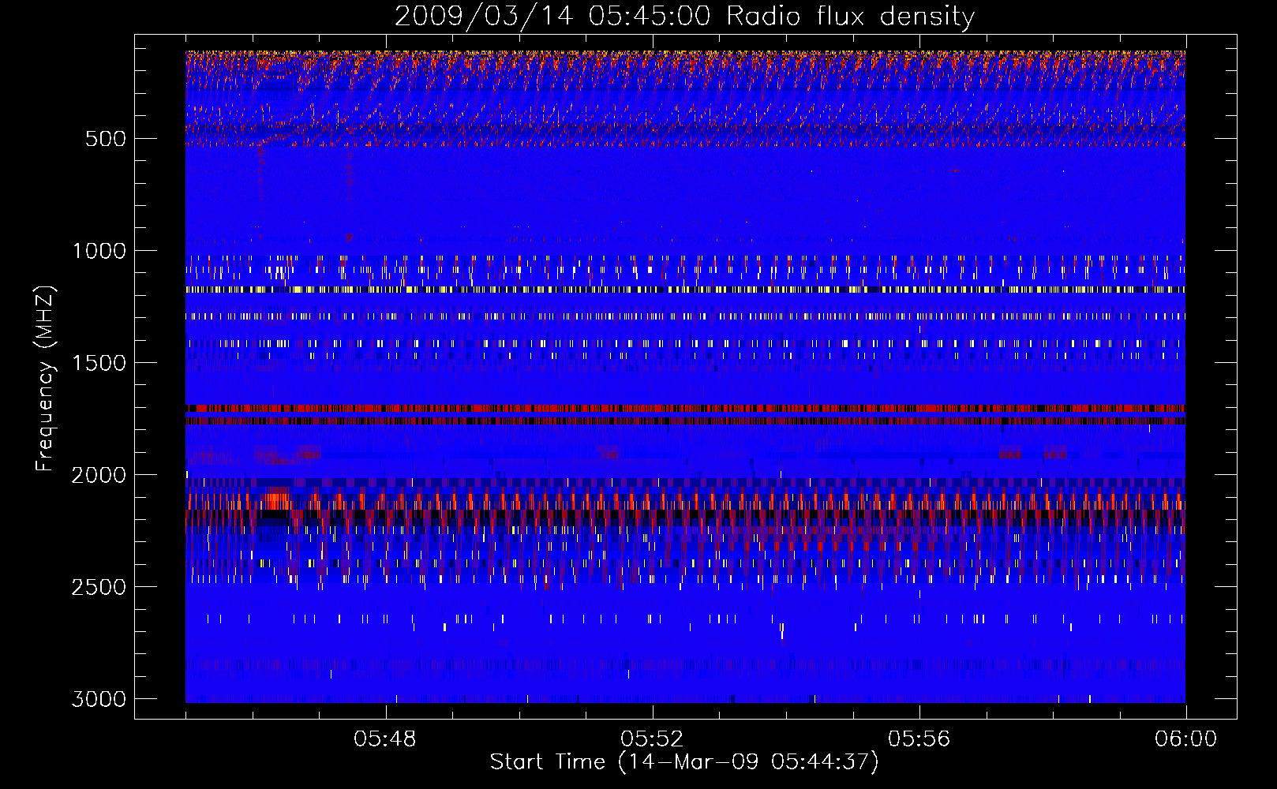Click the 1500 frequency tick label

(x=99, y=363)
